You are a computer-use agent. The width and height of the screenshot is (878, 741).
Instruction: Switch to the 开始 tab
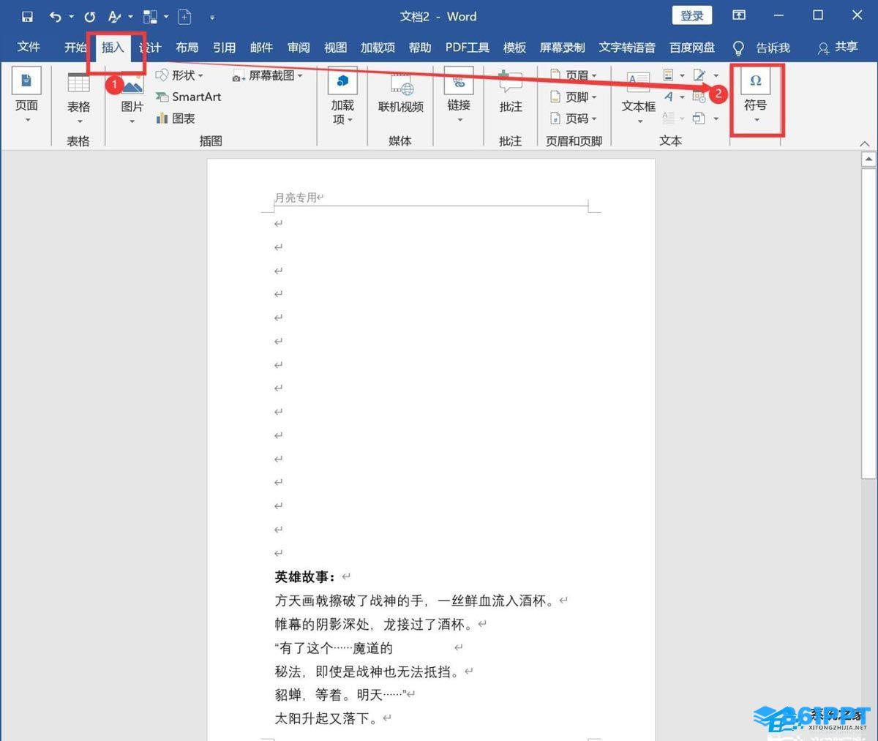[75, 47]
